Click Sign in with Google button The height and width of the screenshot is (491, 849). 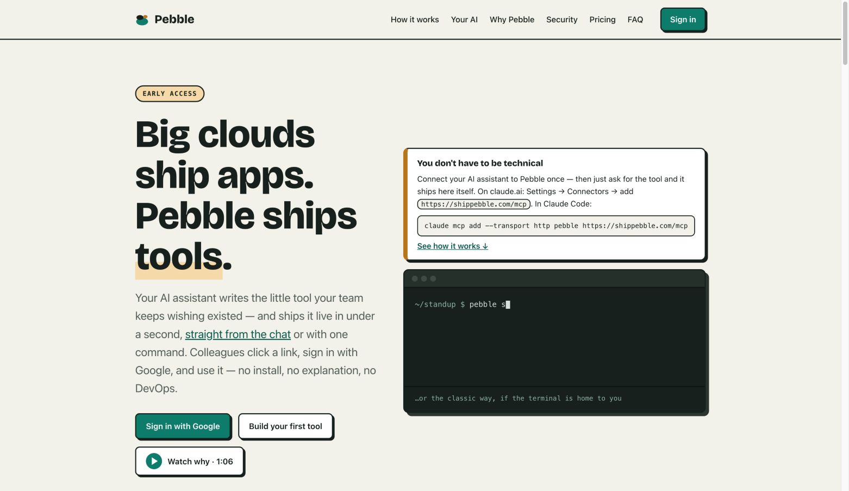183,426
